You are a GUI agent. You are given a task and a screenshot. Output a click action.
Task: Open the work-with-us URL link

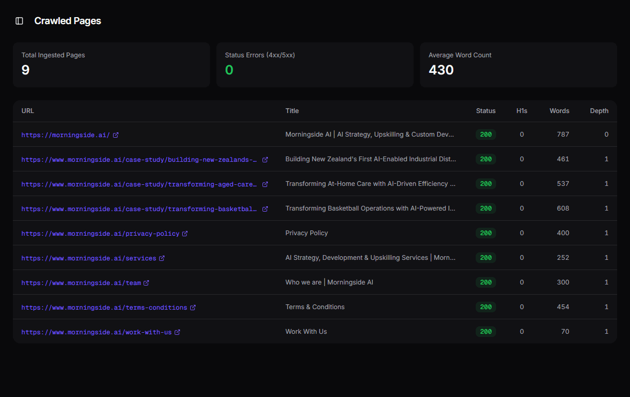[x=96, y=332]
